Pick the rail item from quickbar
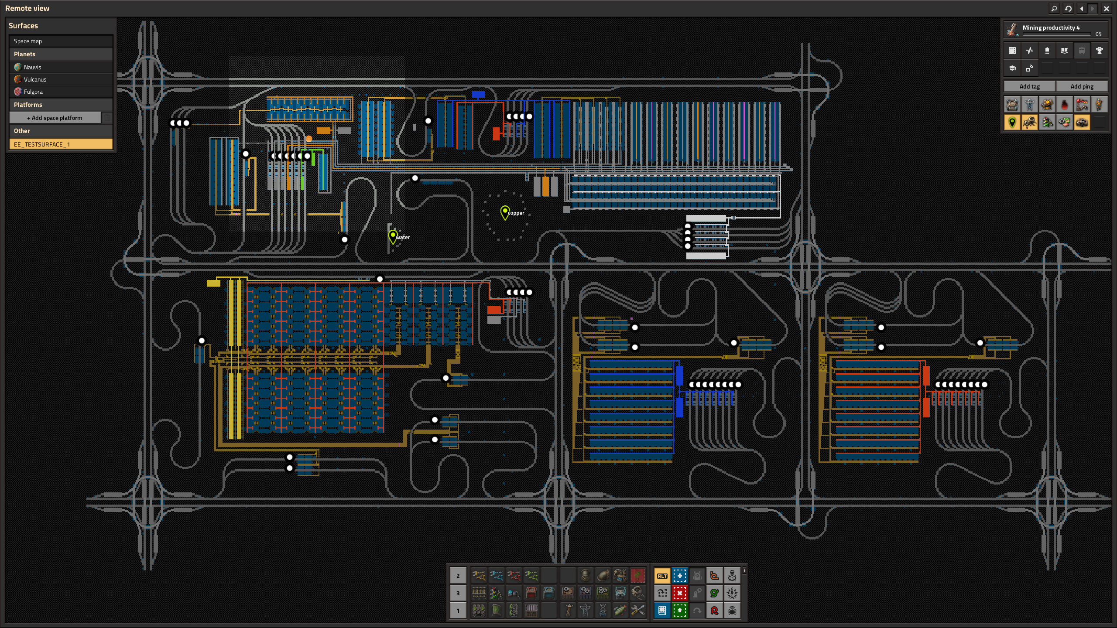Viewport: 1117px width, 628px height. coord(479,593)
